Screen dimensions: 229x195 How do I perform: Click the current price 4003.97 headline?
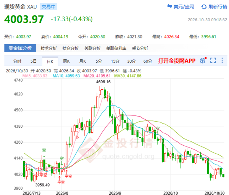[x=24, y=19]
